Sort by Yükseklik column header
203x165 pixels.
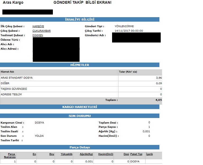point(67,154)
